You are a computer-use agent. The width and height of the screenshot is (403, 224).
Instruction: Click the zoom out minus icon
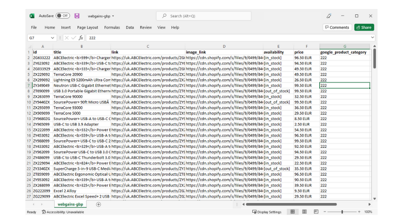[x=325, y=212]
